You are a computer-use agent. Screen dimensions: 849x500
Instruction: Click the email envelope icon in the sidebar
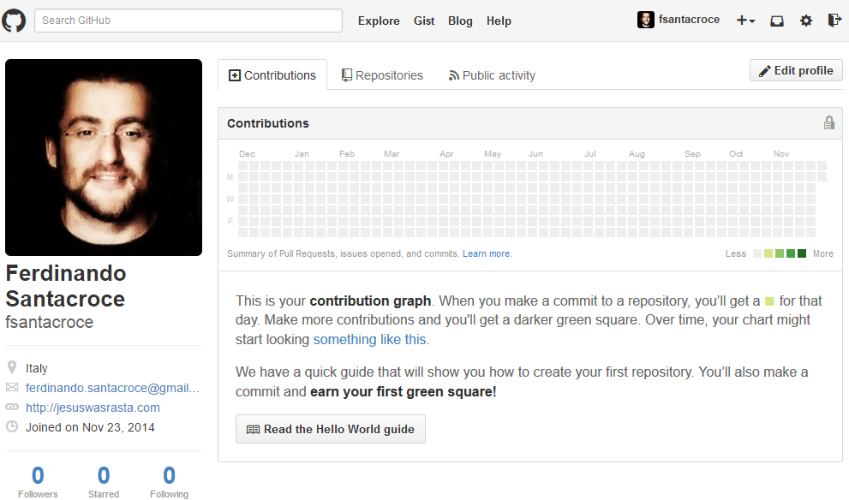(12, 387)
